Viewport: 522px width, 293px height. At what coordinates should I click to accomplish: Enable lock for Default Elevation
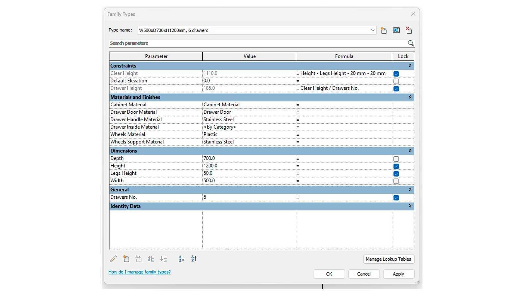(396, 81)
